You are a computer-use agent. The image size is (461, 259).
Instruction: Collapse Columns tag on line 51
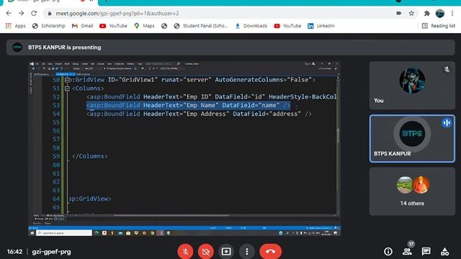[x=67, y=88]
